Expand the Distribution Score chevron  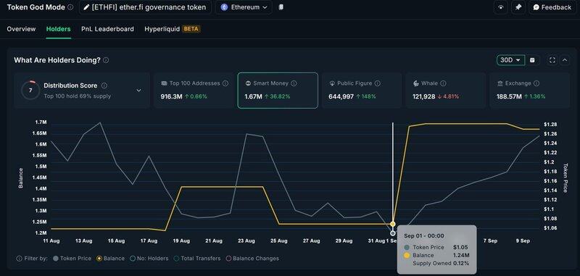pos(138,90)
